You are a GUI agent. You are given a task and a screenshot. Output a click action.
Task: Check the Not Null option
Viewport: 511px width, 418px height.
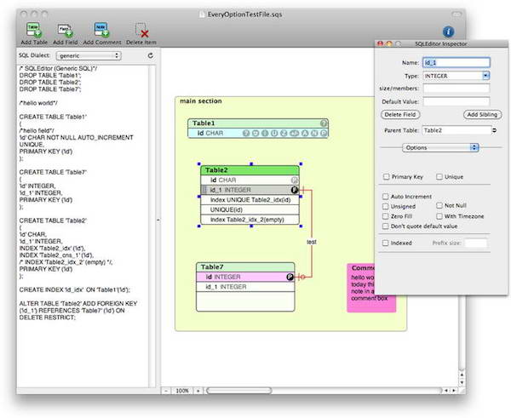click(439, 206)
